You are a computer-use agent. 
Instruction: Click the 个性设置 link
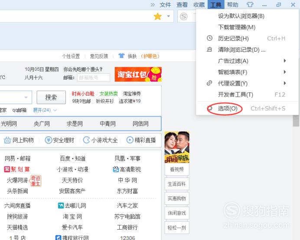[71, 56]
